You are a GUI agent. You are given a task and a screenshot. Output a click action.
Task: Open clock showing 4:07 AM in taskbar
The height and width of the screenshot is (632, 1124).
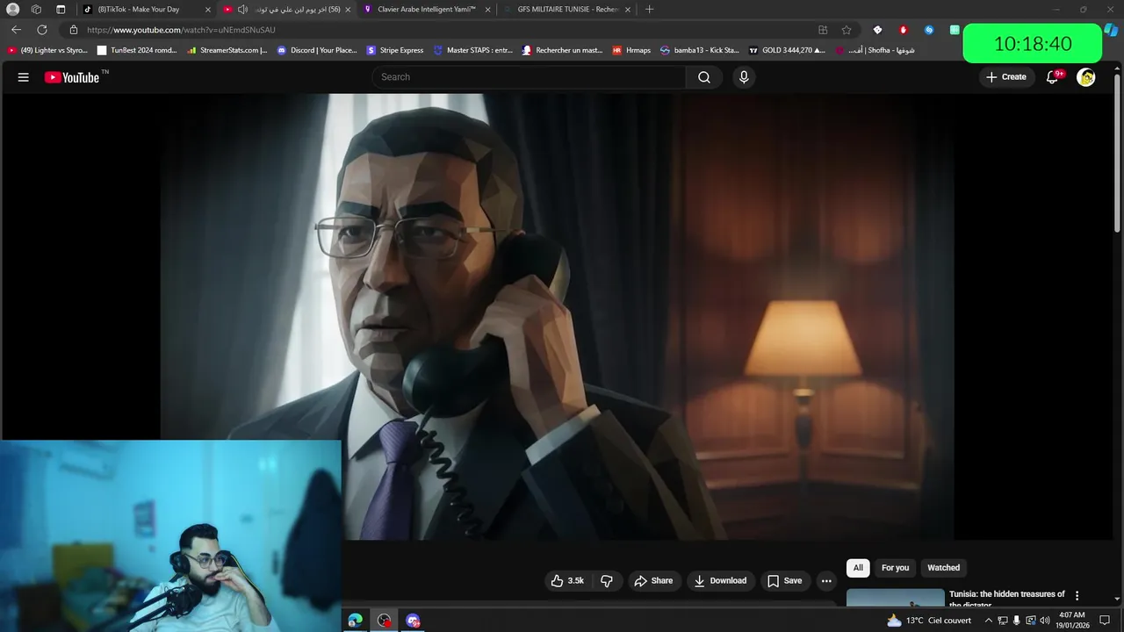point(1072,621)
